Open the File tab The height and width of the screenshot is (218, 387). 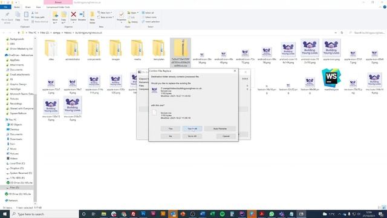pyautogui.click(x=5, y=7)
